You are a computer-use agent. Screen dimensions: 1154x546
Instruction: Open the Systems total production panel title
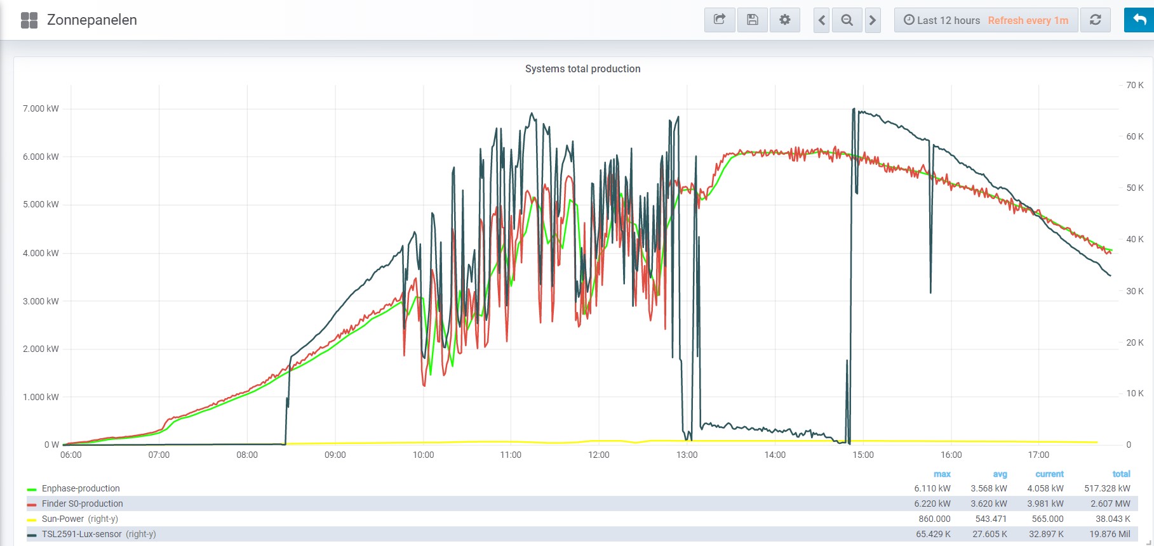[582, 68]
